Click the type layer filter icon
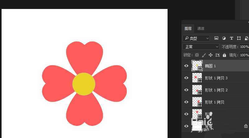The height and width of the screenshot is (138, 249). [231, 38]
